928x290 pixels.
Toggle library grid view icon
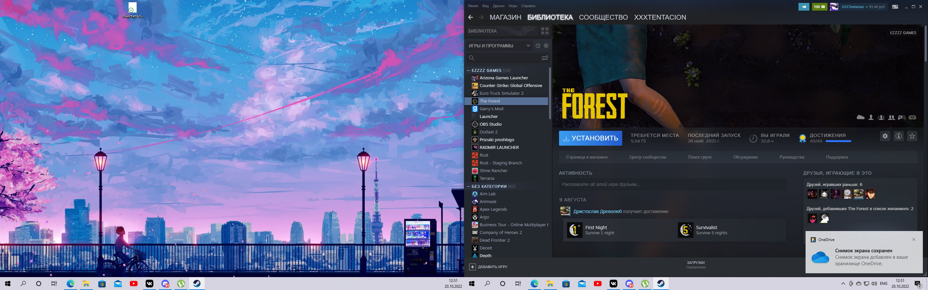(545, 31)
